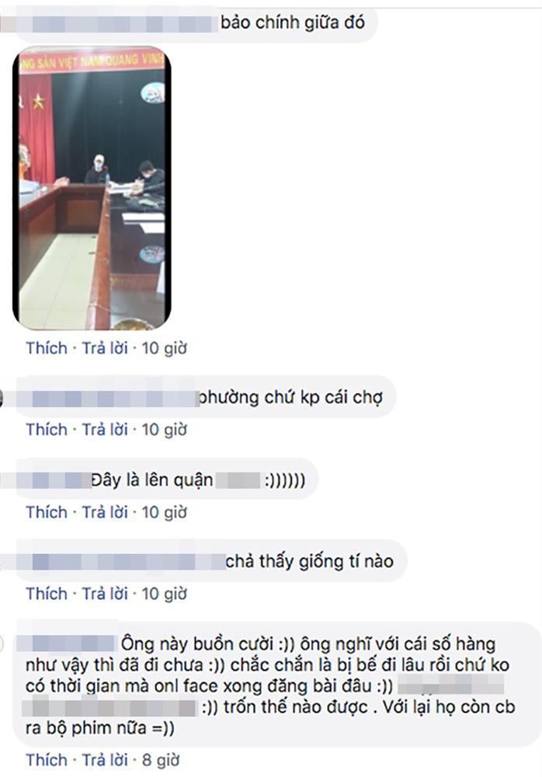
Task: Like the comment 'chả thấy giống tí nào'
Action: click(47, 593)
